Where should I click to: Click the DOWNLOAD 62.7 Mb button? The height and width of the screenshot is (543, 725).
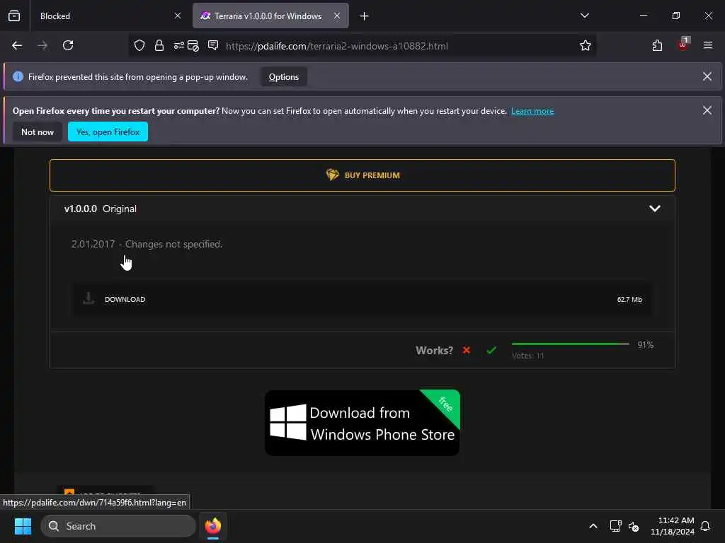point(362,299)
